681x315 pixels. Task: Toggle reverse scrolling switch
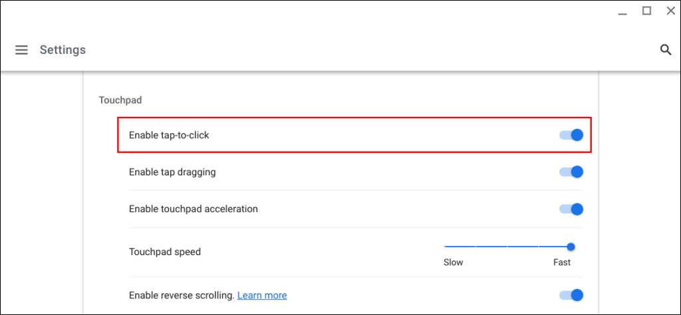point(571,294)
